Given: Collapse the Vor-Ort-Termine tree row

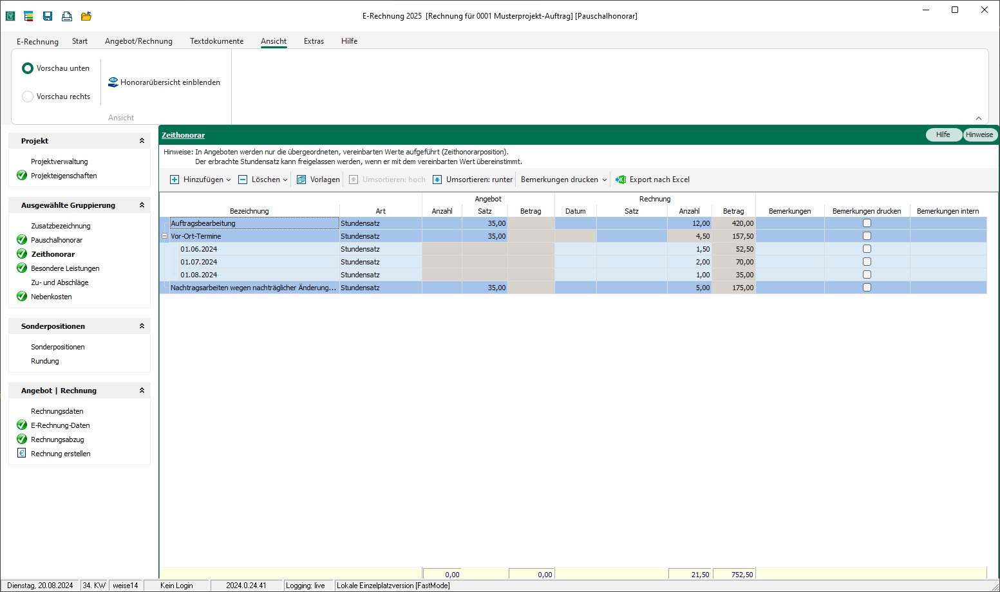Looking at the screenshot, I should [164, 236].
